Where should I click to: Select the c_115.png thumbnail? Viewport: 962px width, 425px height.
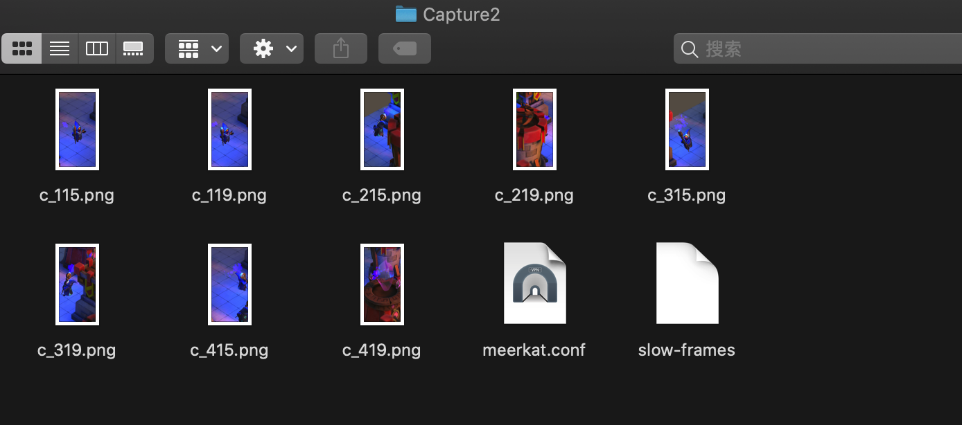pyautogui.click(x=77, y=129)
